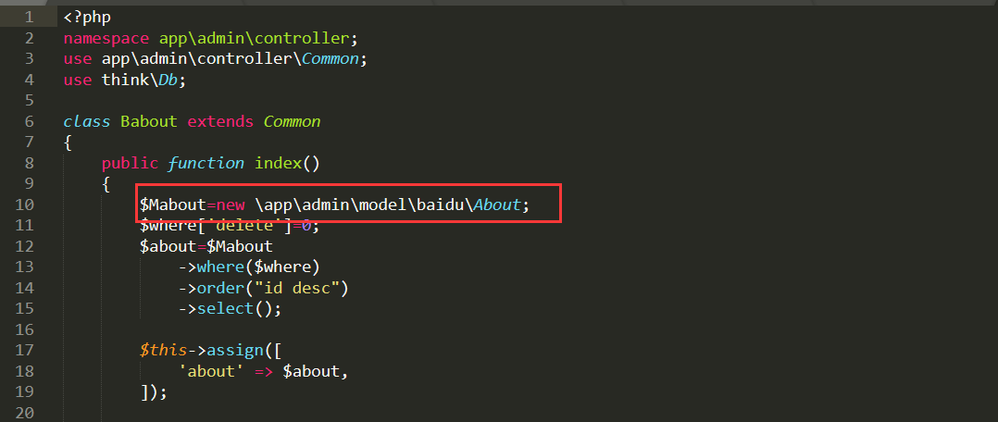Click the \app\admin\model\baidu namespace path
The height and width of the screenshot is (422, 998).
[364, 205]
